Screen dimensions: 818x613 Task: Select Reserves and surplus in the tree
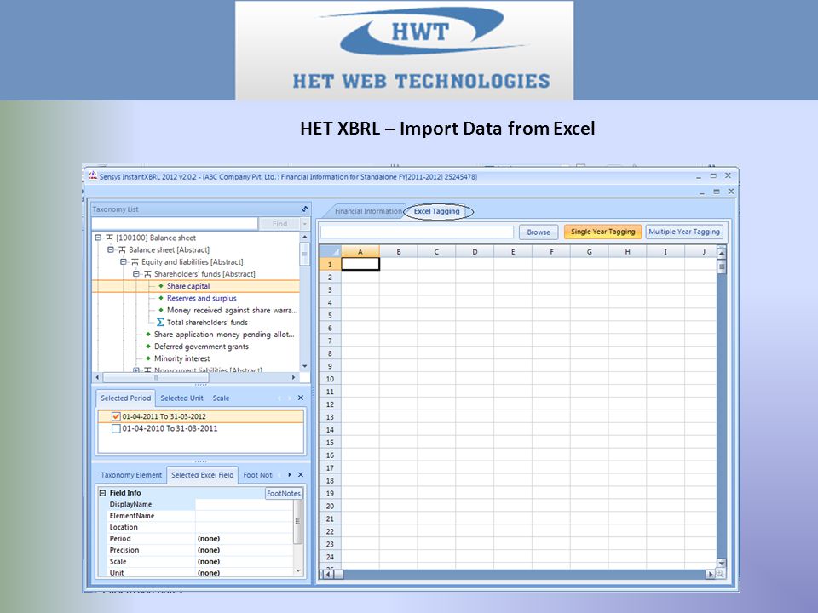(x=201, y=298)
